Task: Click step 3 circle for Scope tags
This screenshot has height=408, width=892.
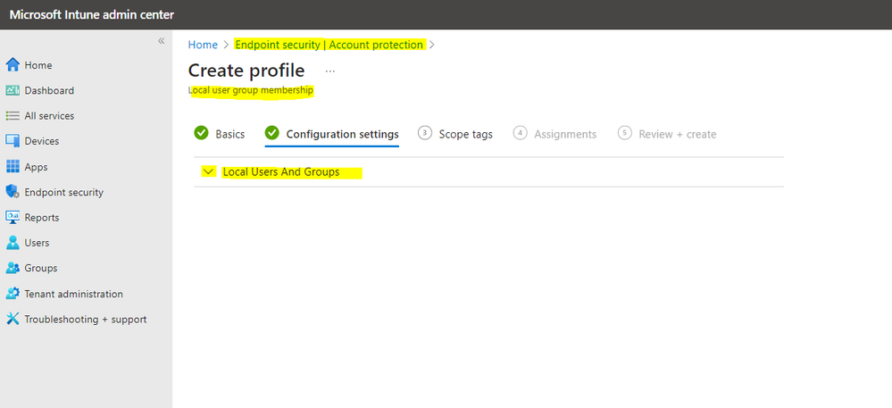Action: click(x=424, y=133)
